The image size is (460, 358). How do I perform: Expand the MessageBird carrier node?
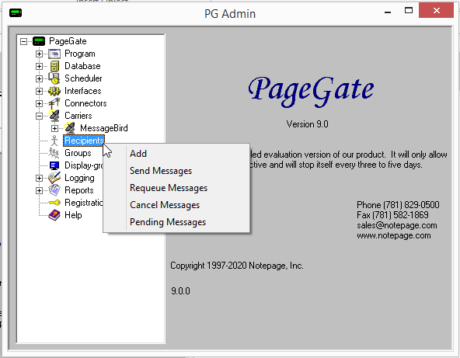(54, 128)
